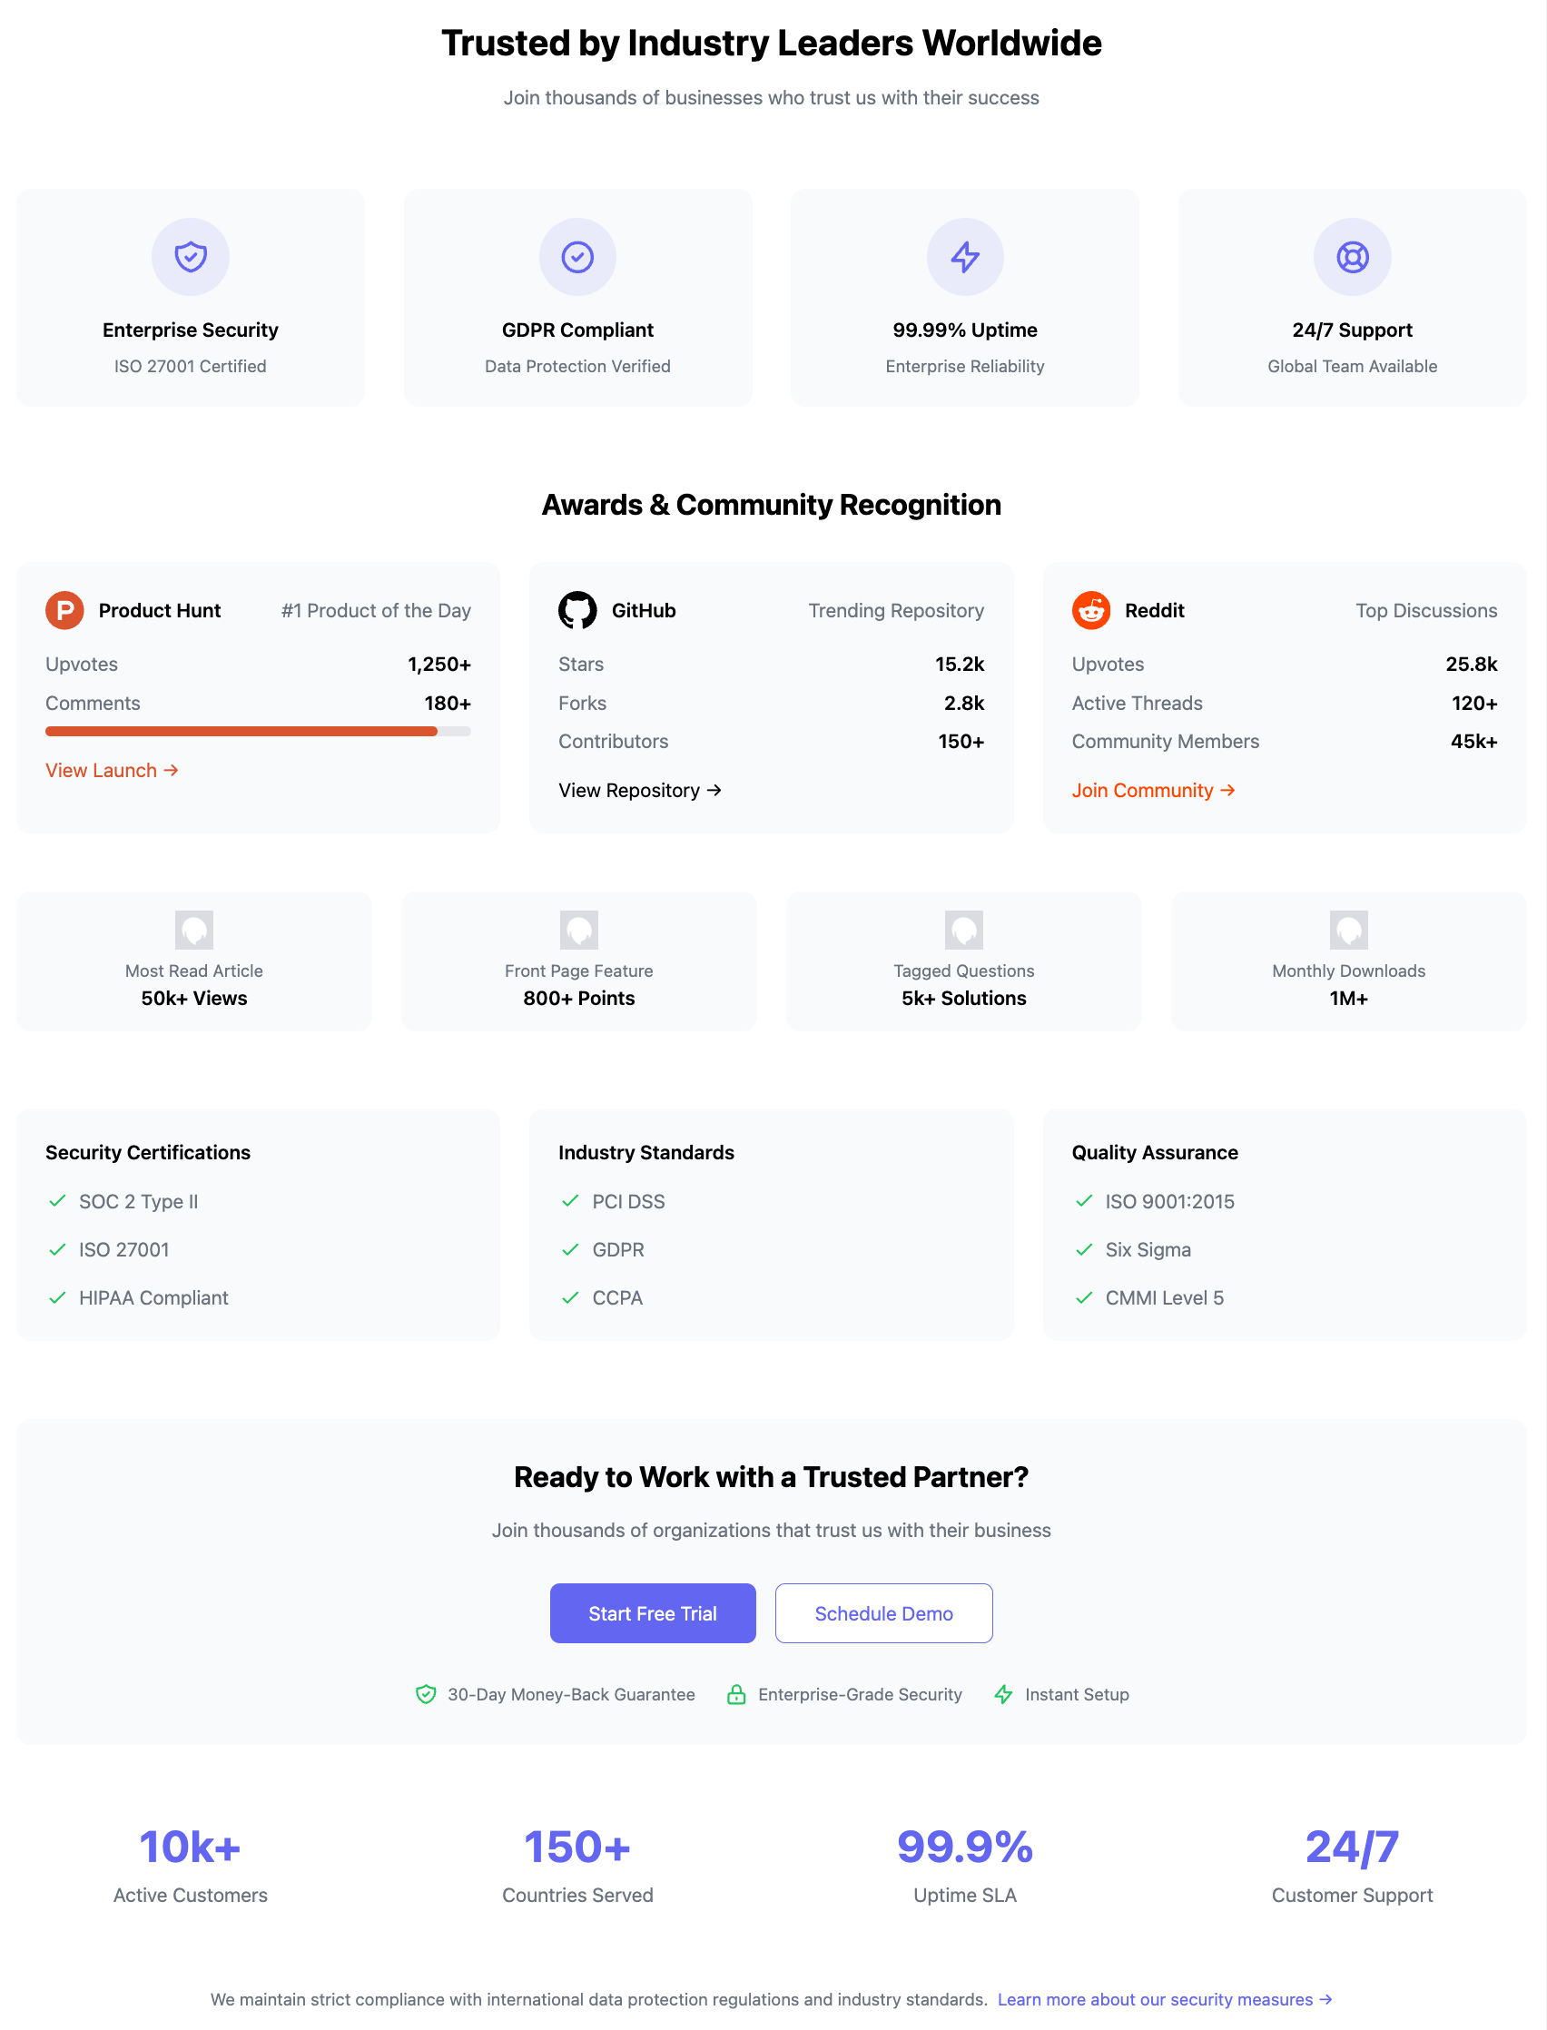Click the Money-Back Guarantee shield icon
The width and height of the screenshot is (1547, 2030).
(x=426, y=1694)
